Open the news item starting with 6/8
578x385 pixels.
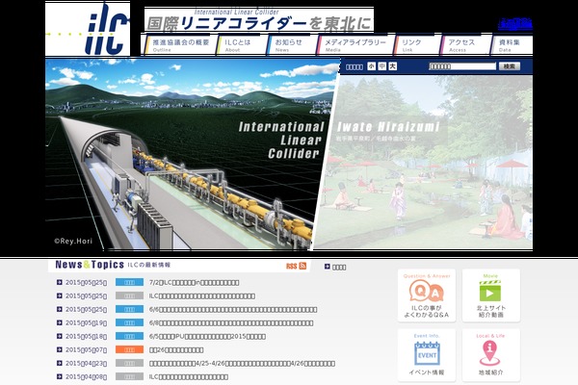coord(231,323)
